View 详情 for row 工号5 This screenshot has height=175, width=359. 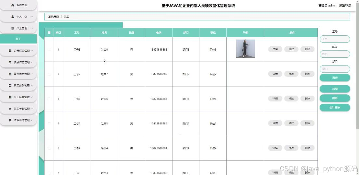click(x=275, y=123)
